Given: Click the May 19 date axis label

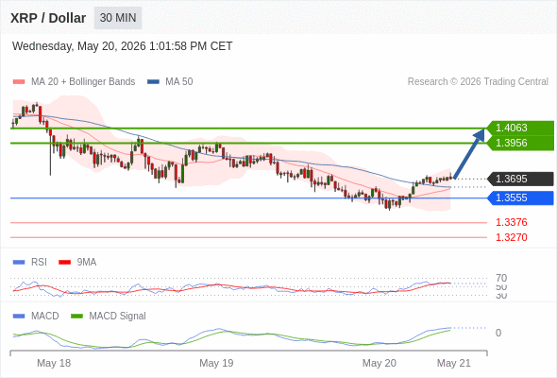Looking at the screenshot, I should point(216,363).
